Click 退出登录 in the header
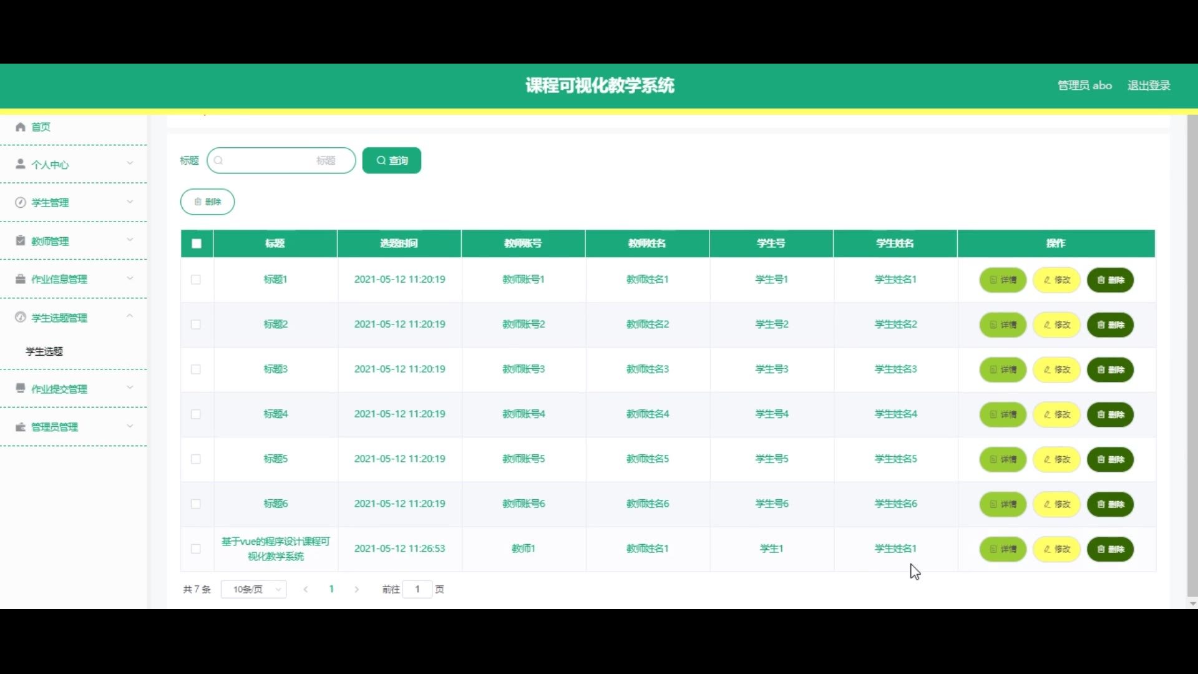The image size is (1198, 674). 1149,85
